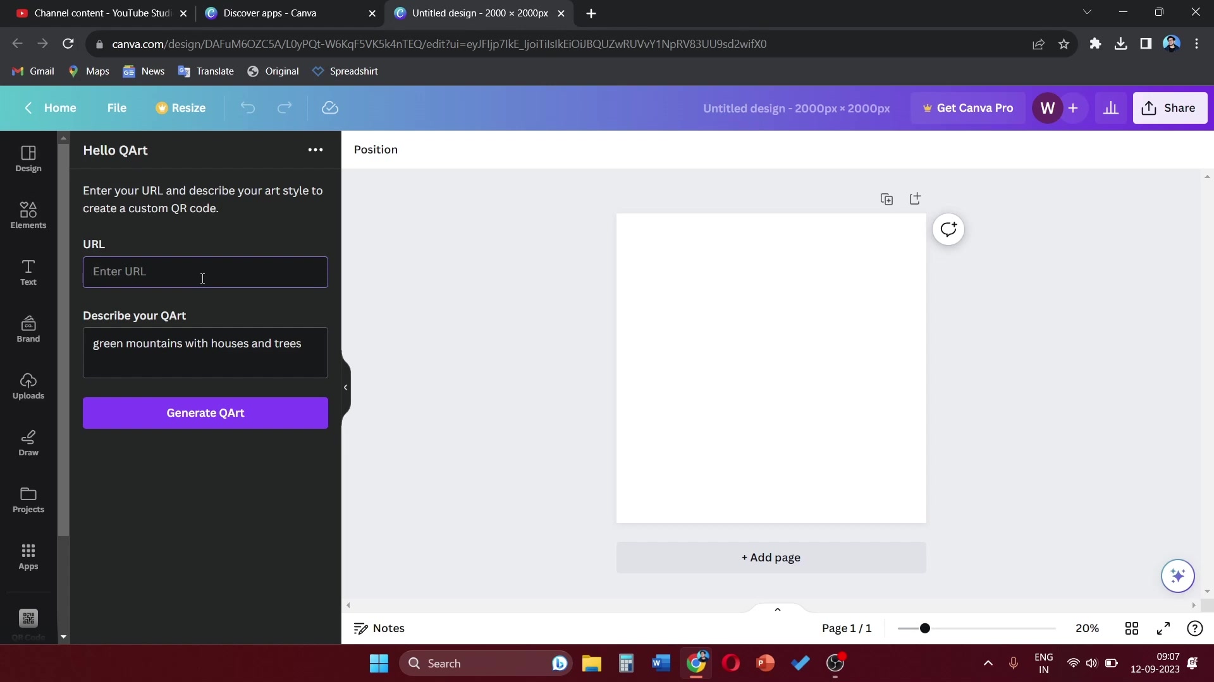Open the Spreadshirt bookmark
The image size is (1214, 682).
[345, 71]
